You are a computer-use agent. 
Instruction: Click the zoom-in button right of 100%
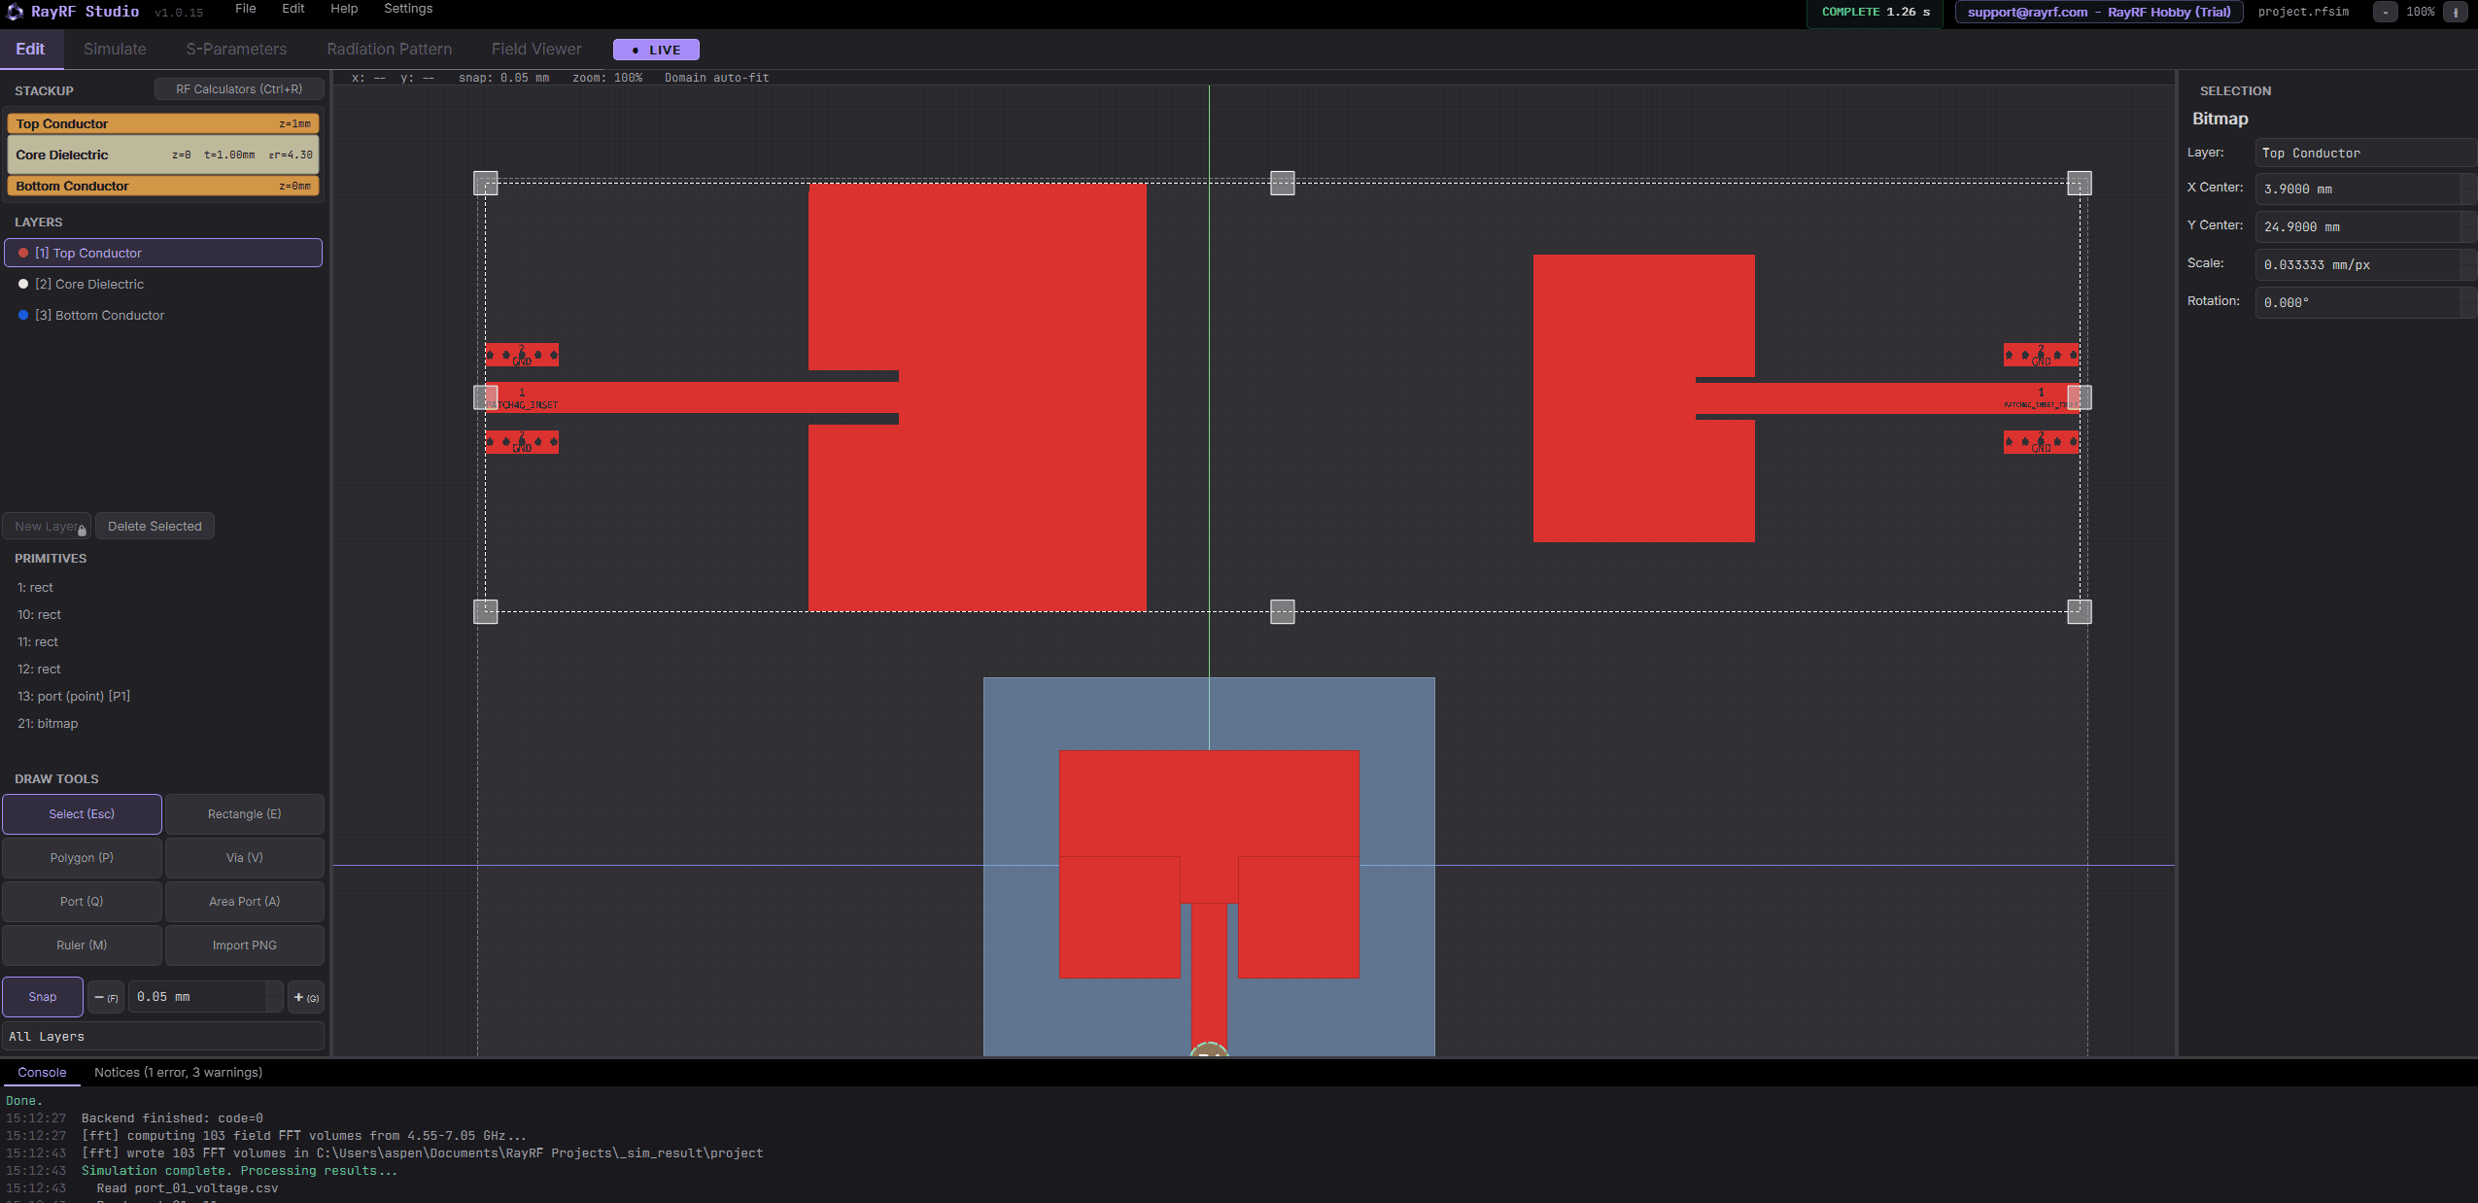[x=2456, y=12]
